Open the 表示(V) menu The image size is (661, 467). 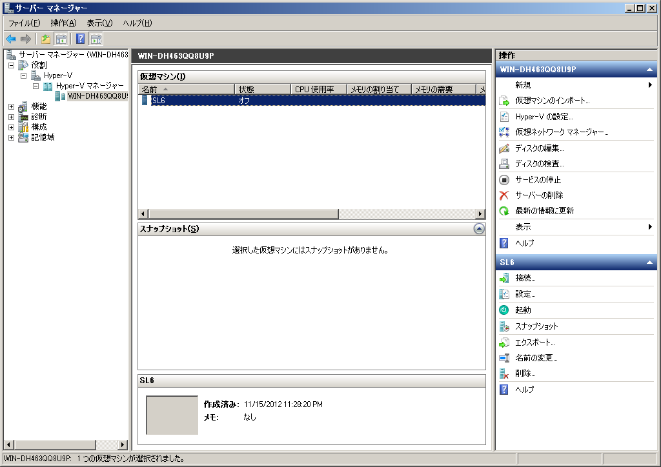[x=99, y=23]
